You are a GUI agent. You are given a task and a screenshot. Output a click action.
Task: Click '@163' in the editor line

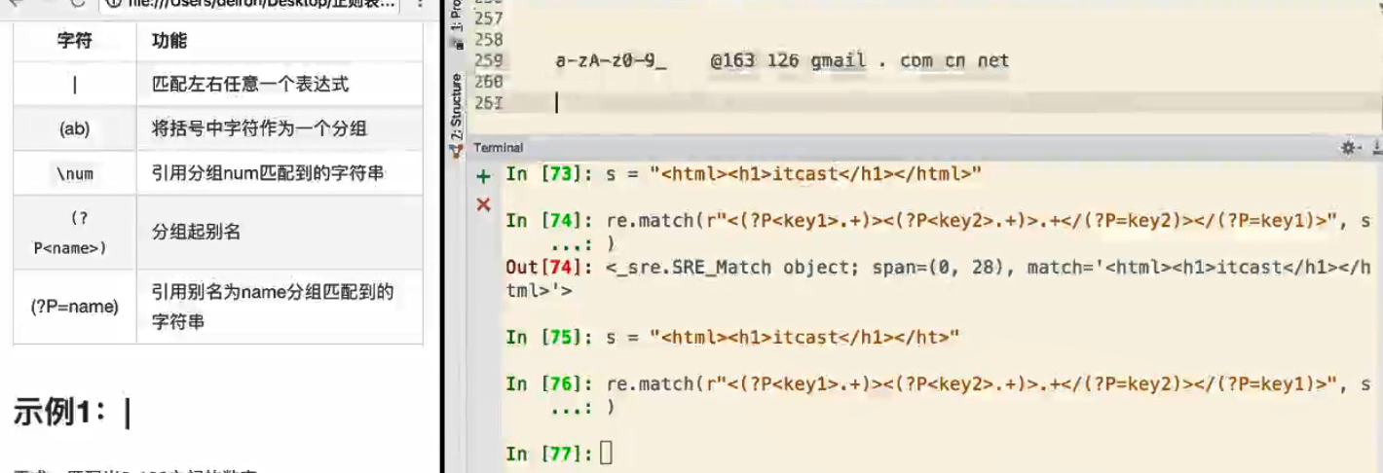733,60
